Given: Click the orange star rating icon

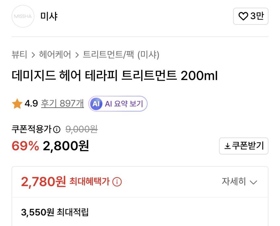Looking at the screenshot, I should pos(17,104).
